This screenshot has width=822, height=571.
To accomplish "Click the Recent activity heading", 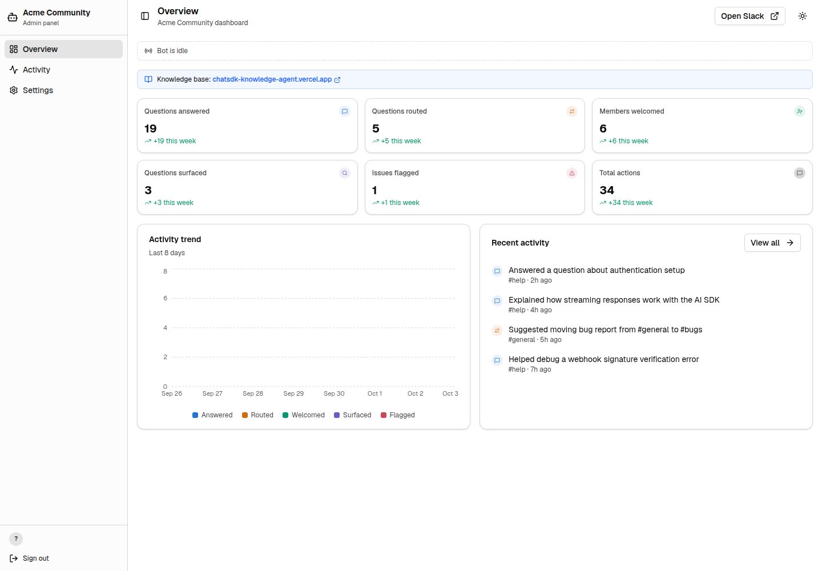I will click(x=521, y=243).
